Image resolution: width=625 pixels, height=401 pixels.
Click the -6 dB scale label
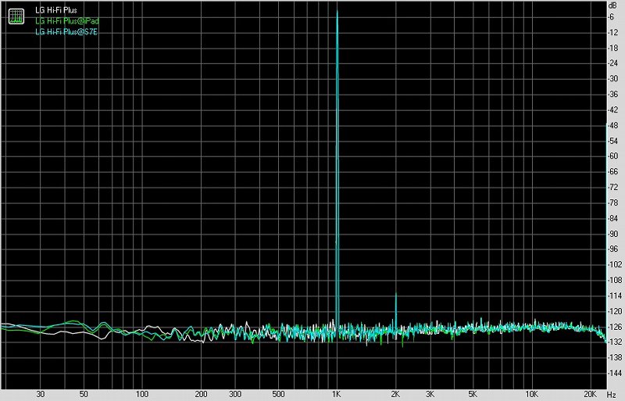(x=611, y=16)
